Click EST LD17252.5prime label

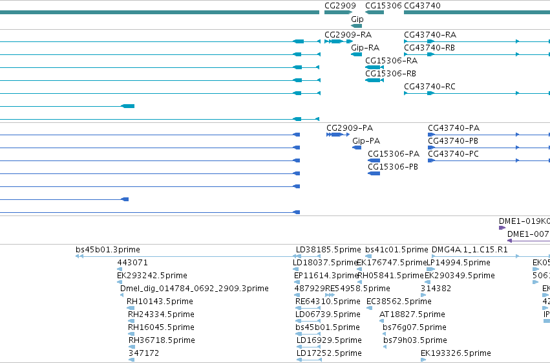329,353
